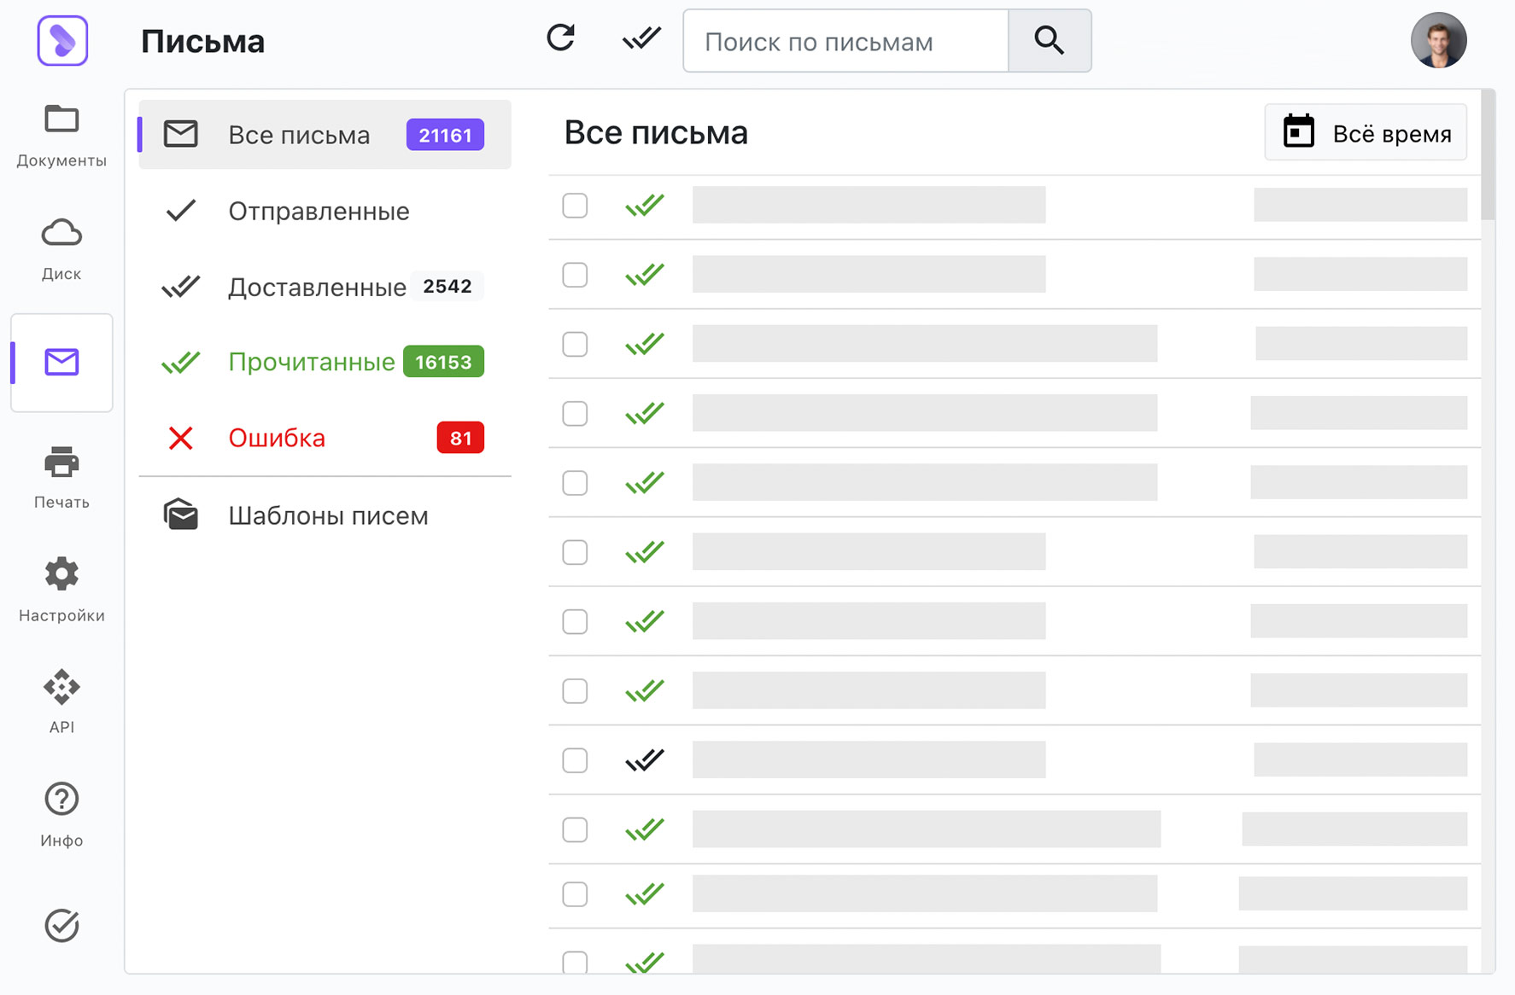Tick the checkbox of the third letter row
The image size is (1515, 995).
click(x=575, y=344)
